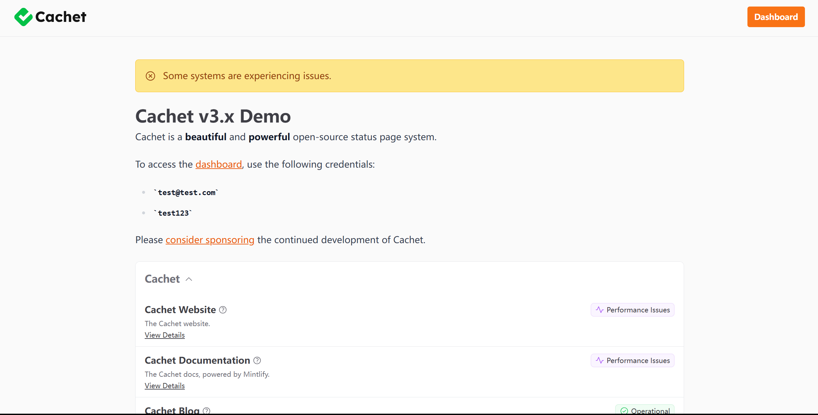
Task: Open the Dashboard button
Action: point(776,17)
